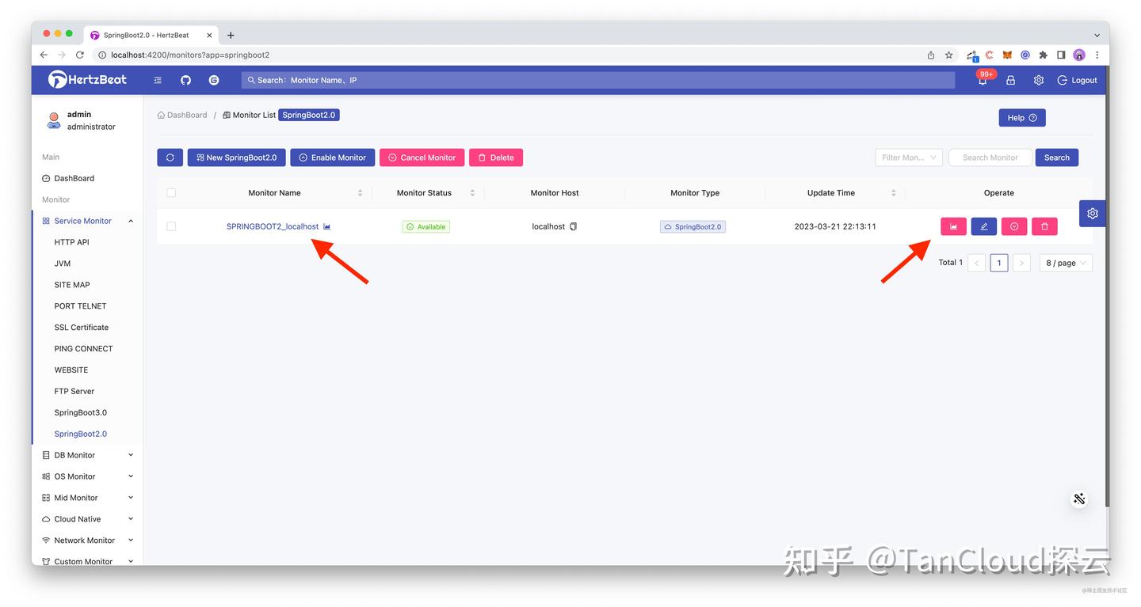Select HTTP API in sidebar
The width and height of the screenshot is (1141, 607).
pos(71,242)
